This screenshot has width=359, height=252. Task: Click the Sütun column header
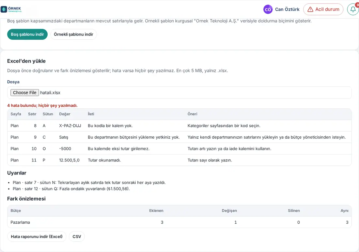click(48, 114)
